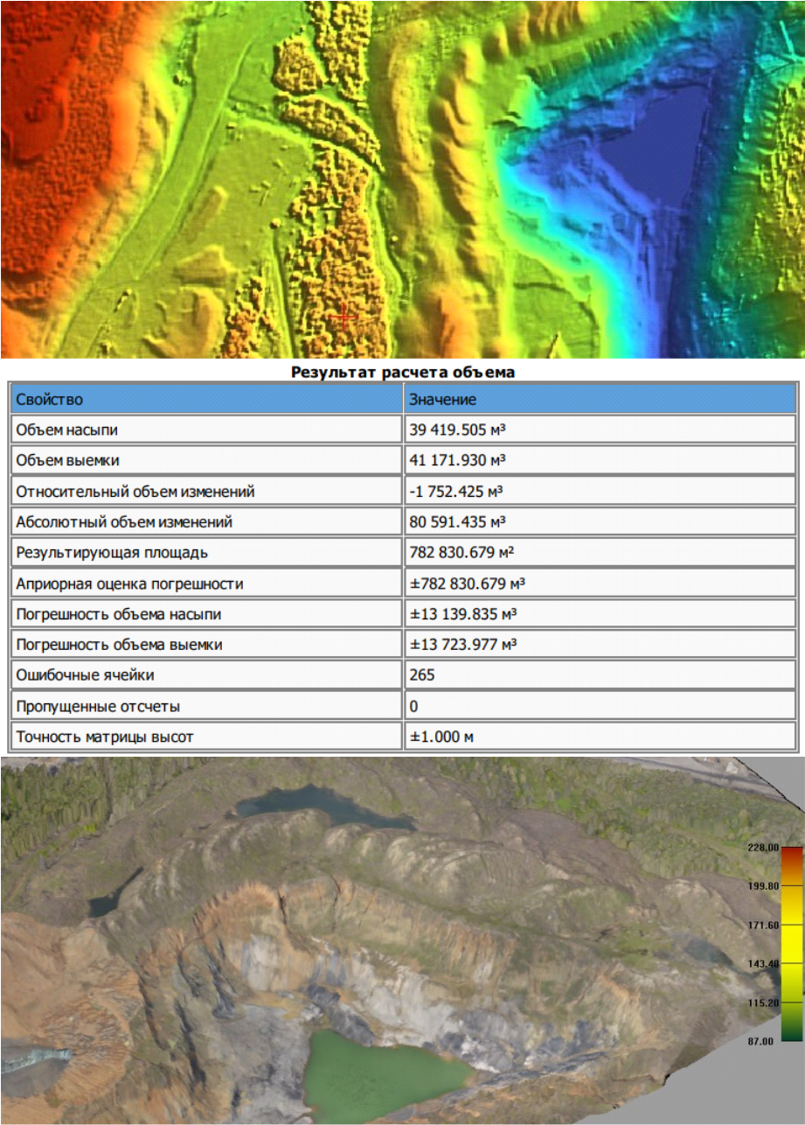Click the "Ошибочные ячейки" value 265
Screen dimensions: 805x1125
coord(422,675)
